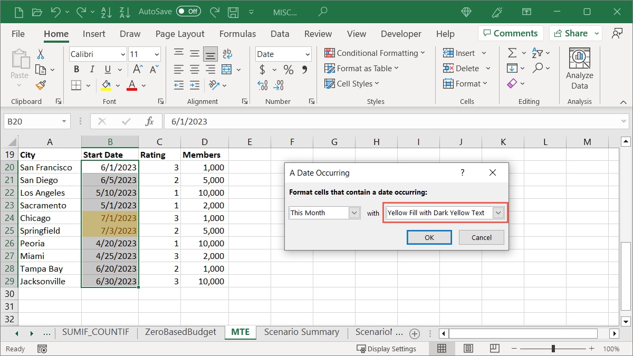This screenshot has width=633, height=356.
Task: Click inside the Name Box showing B20
Action: tap(33, 121)
